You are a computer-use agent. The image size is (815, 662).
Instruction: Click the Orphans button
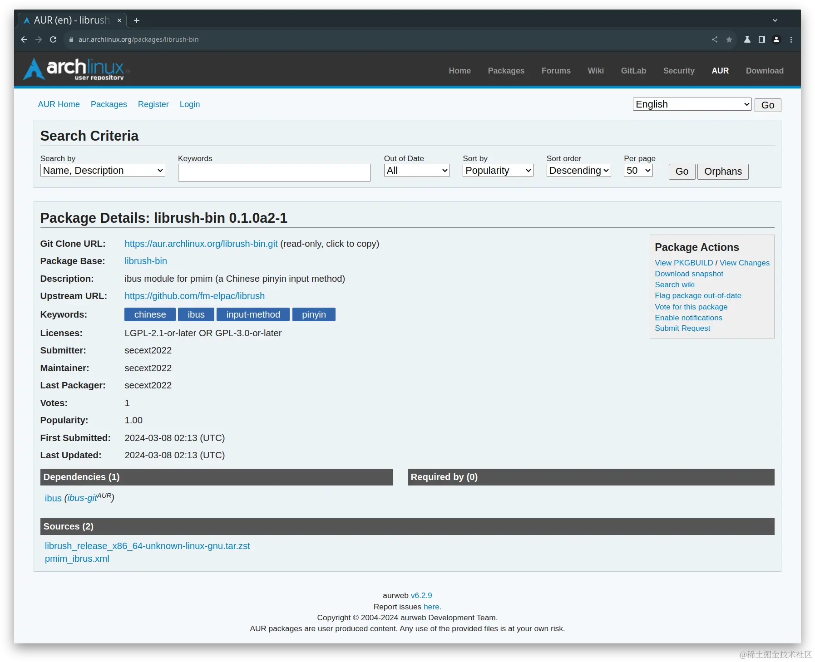pos(723,172)
